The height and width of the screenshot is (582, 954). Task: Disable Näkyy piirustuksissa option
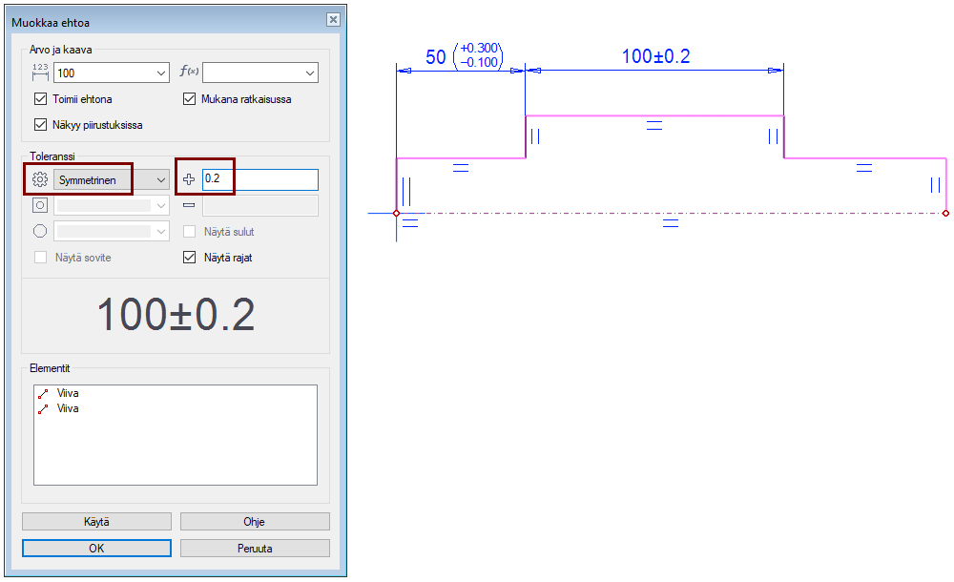click(40, 124)
